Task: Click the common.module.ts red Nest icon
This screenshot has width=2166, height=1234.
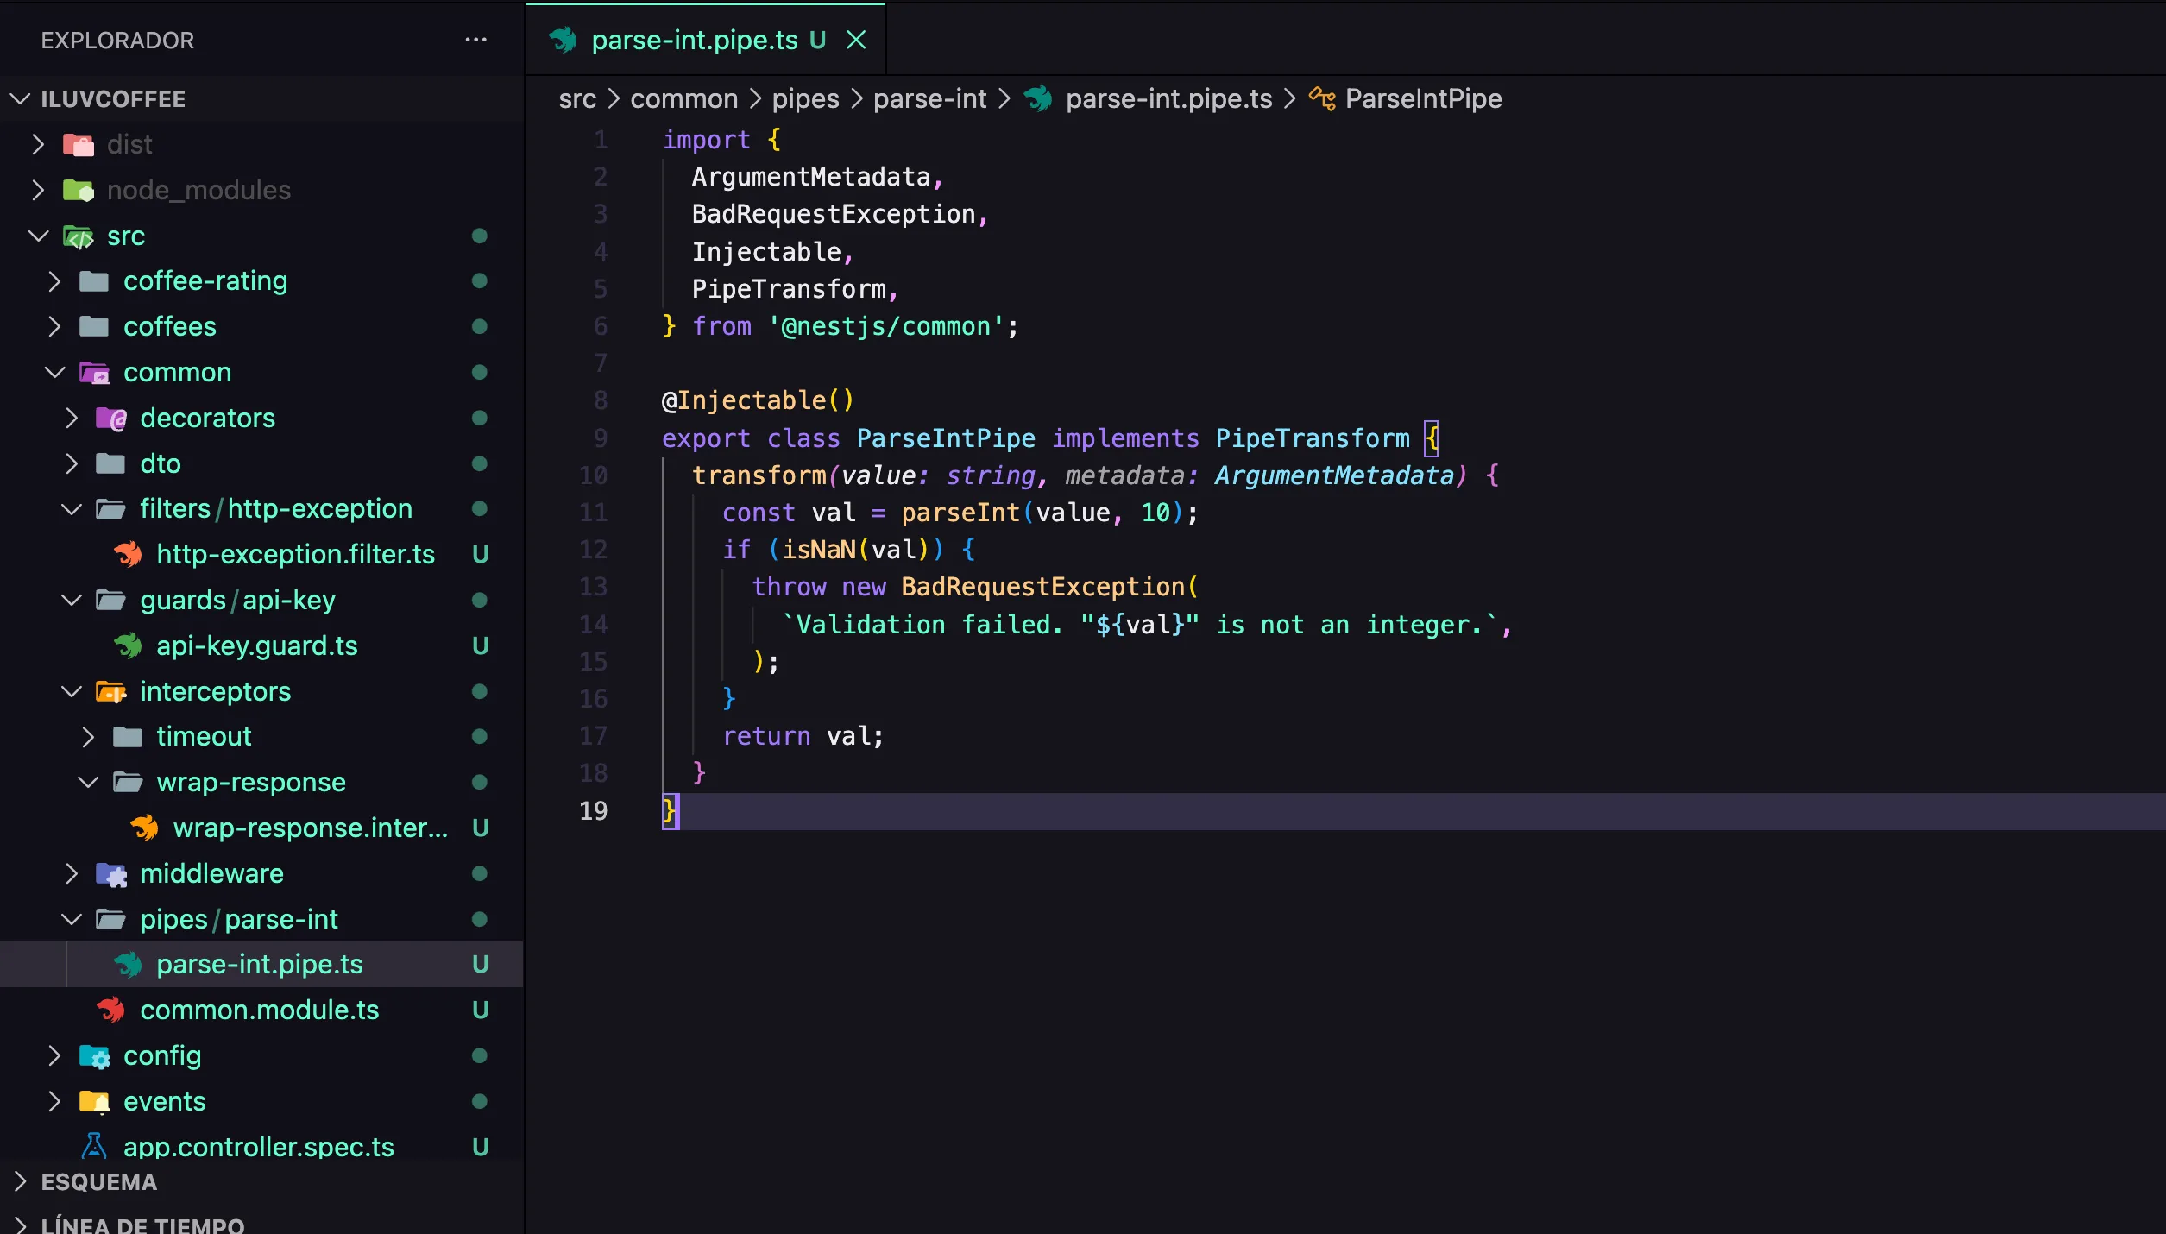Action: click(111, 1010)
